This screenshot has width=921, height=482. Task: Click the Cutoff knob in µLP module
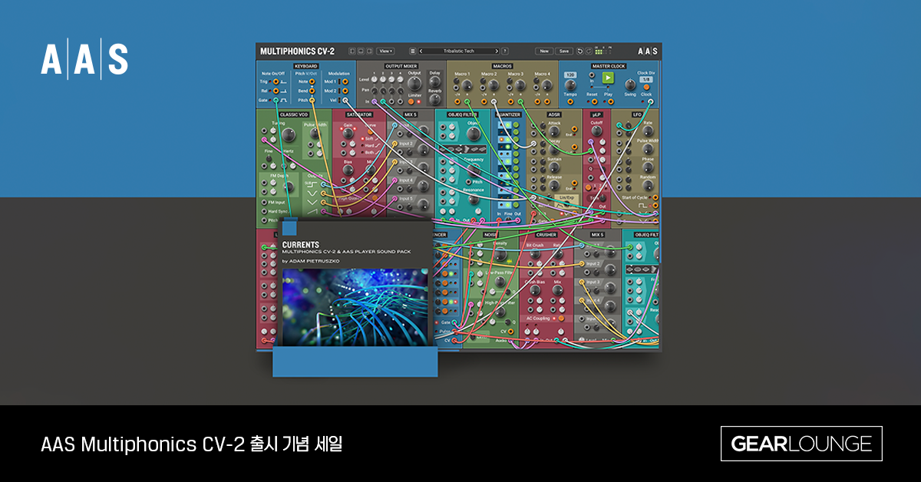(x=596, y=130)
